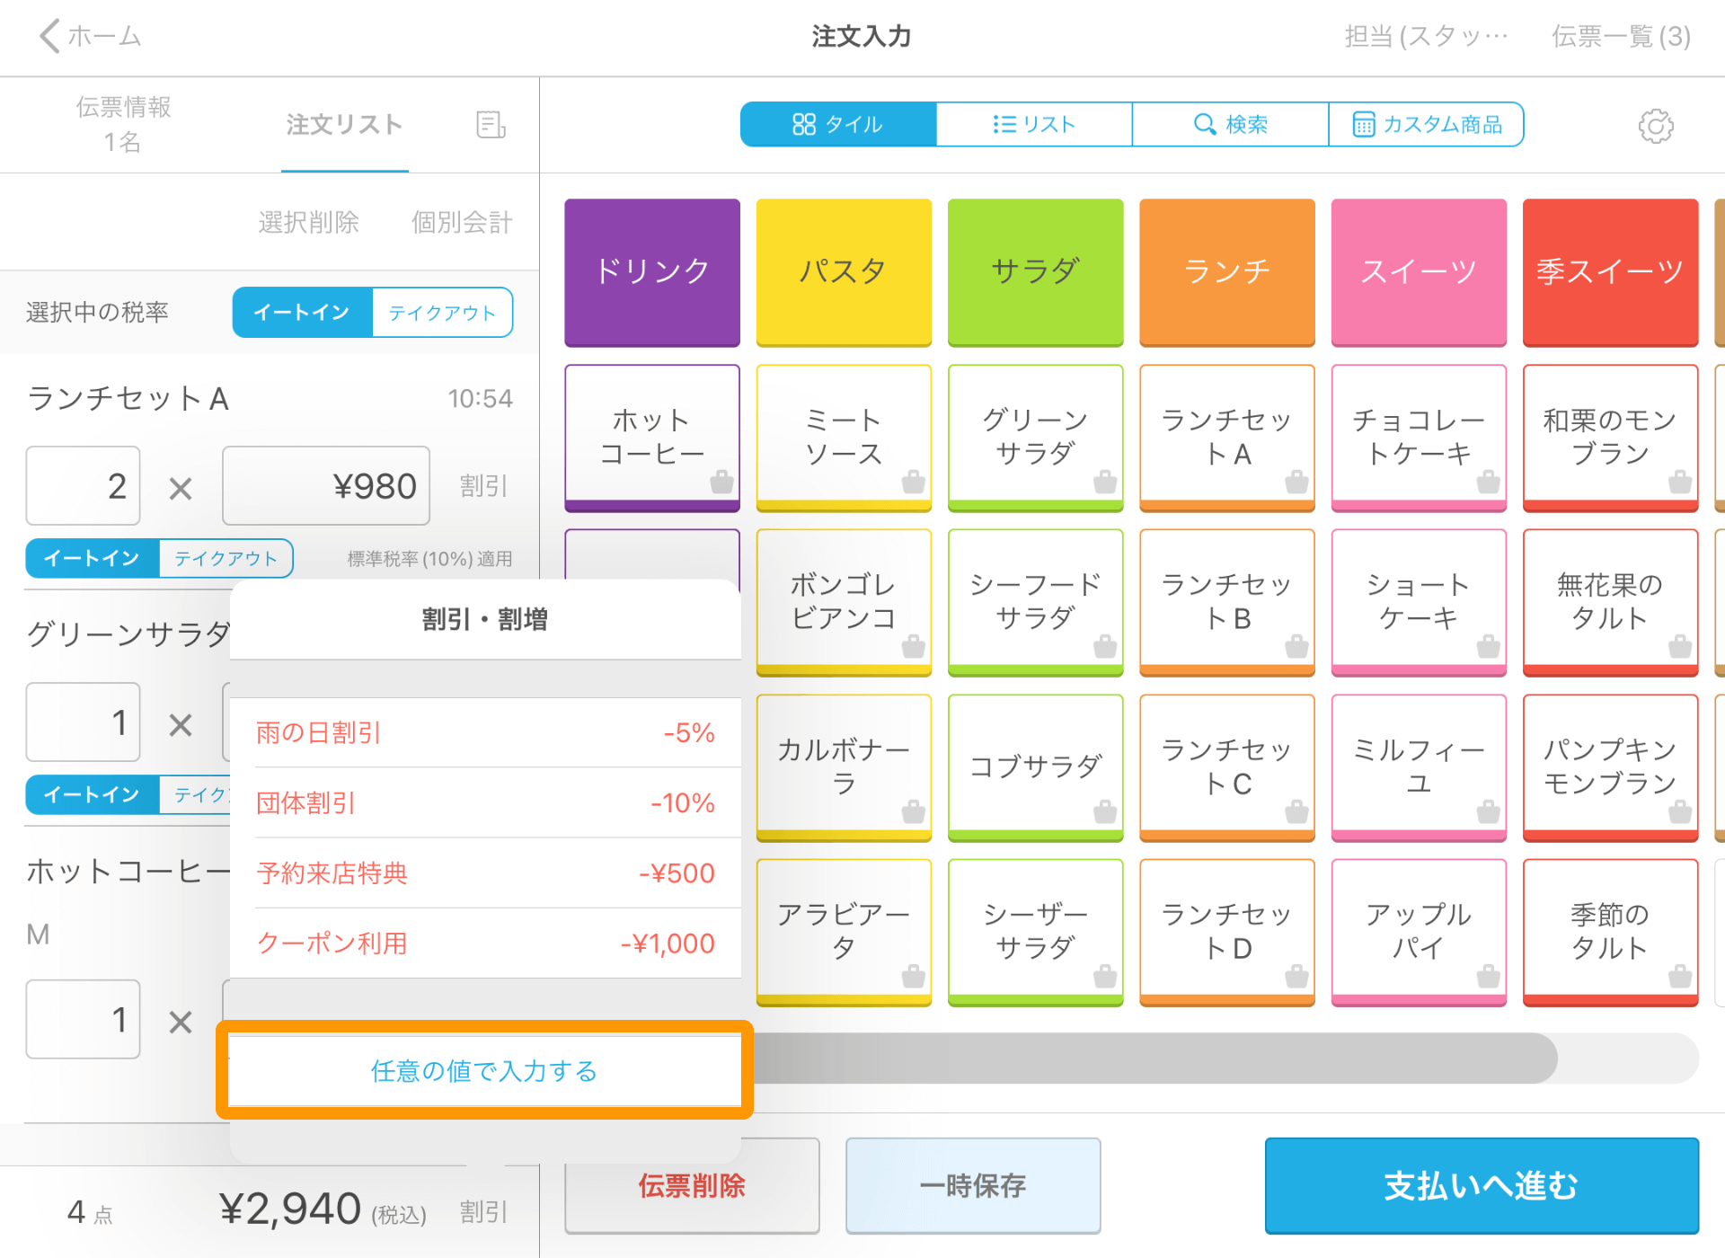
Task: Tap bag icon on 和栗のモンブラン tile
Action: [x=1679, y=482]
